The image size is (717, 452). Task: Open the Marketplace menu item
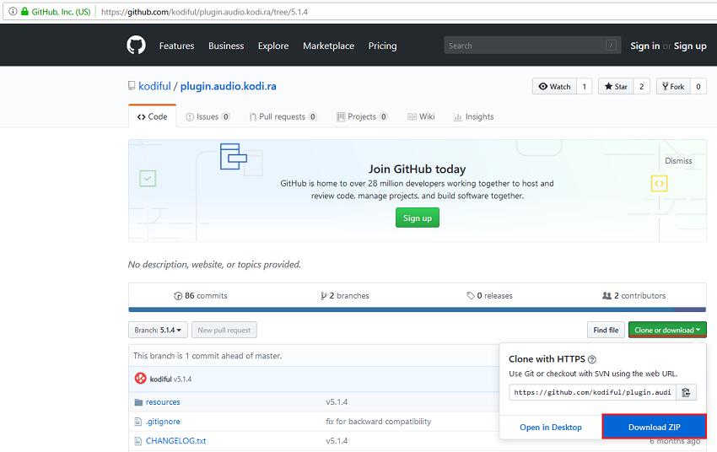click(328, 46)
